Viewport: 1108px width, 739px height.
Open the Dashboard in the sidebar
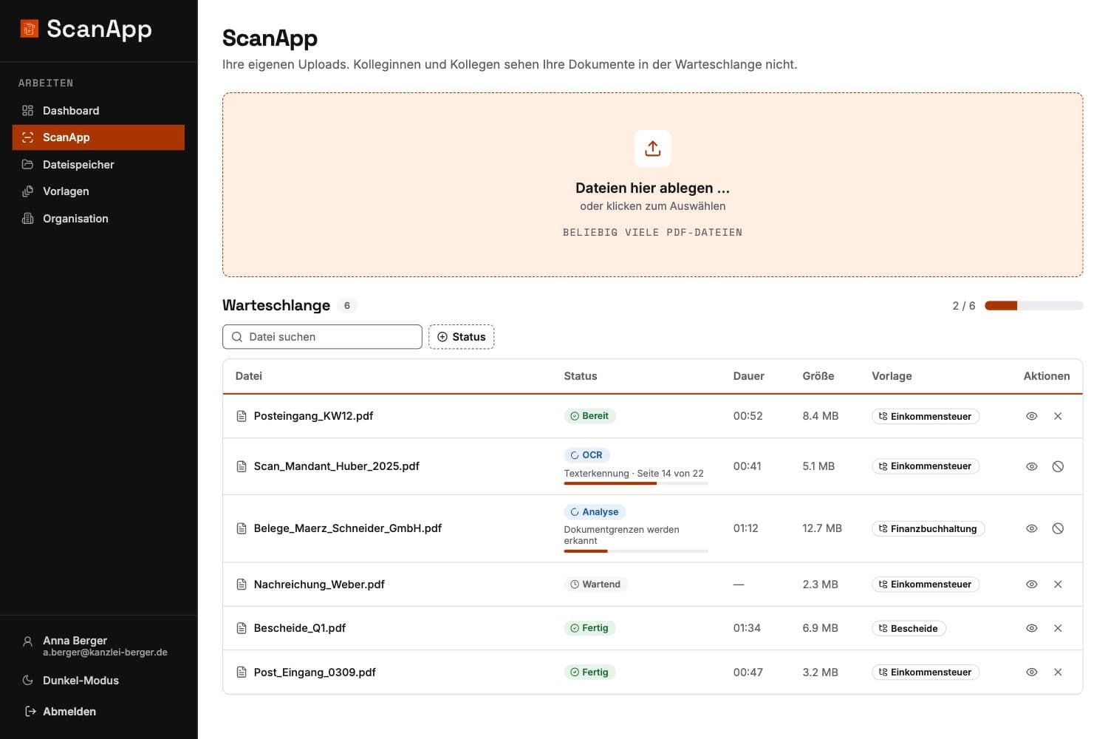[98, 111]
